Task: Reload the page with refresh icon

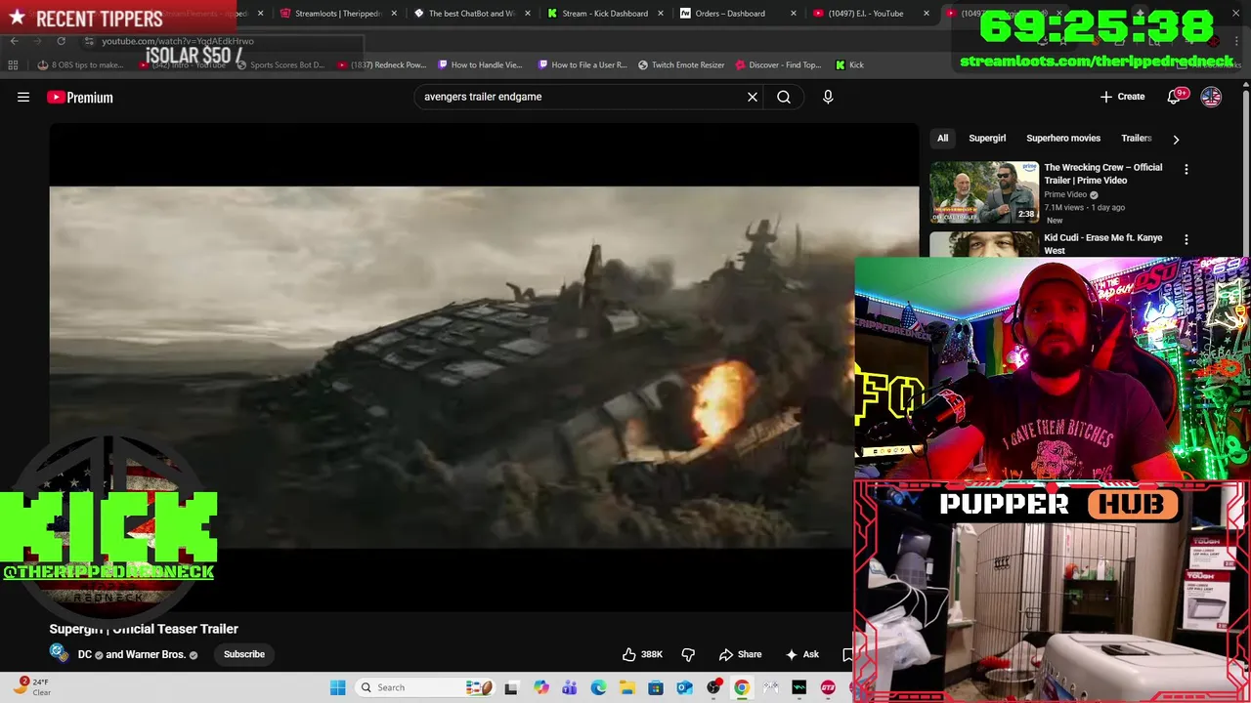Action: pos(61,41)
